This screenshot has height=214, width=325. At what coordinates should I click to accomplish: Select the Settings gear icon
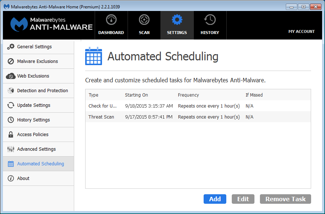click(x=177, y=20)
